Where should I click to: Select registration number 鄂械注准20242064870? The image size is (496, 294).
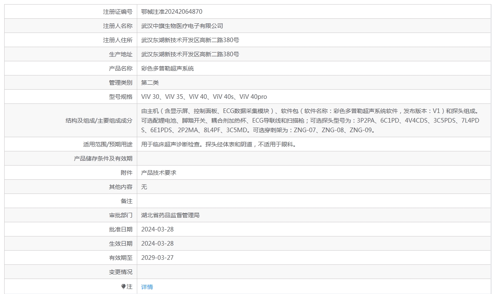[x=172, y=12]
